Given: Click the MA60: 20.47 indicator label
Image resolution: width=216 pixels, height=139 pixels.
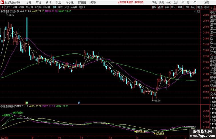Looking at the screenshot, I should (65, 11).
